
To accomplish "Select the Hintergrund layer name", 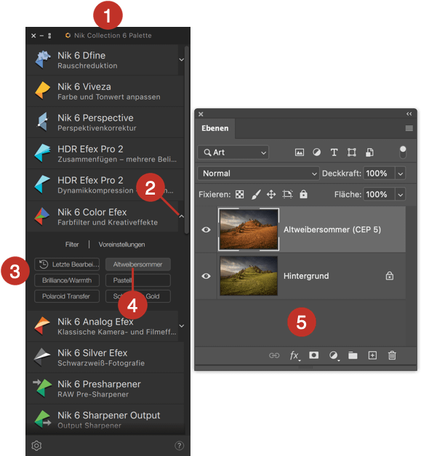I will point(306,276).
